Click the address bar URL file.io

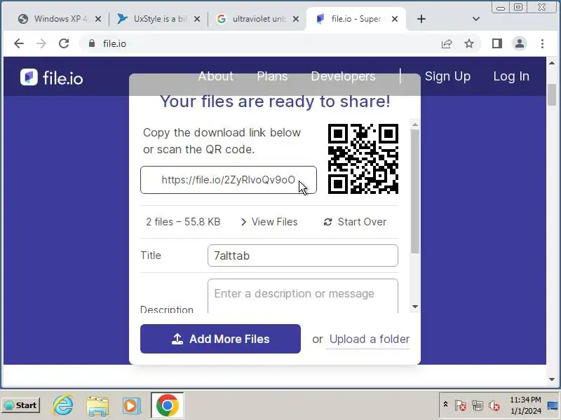[x=114, y=43]
